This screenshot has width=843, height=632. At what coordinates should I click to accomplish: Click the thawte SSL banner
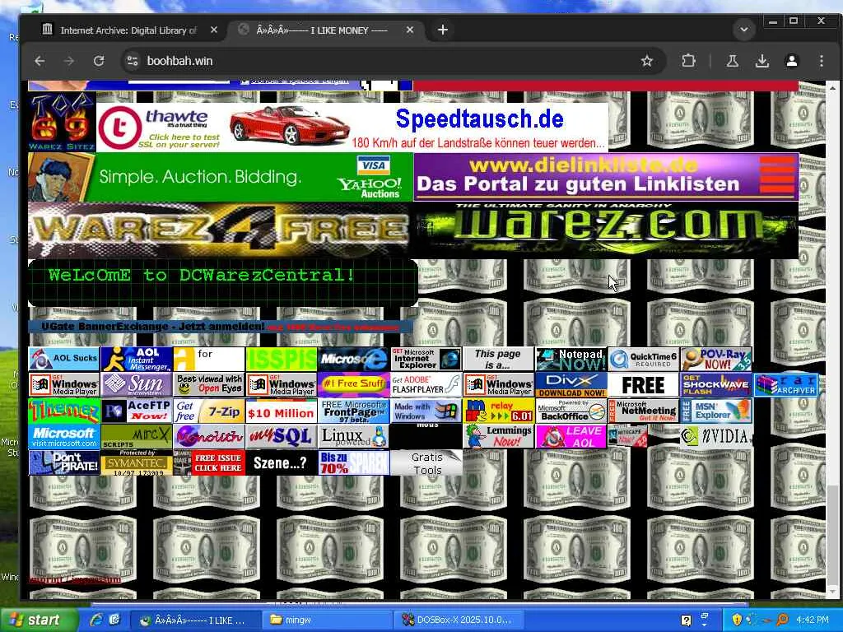[x=161, y=128]
